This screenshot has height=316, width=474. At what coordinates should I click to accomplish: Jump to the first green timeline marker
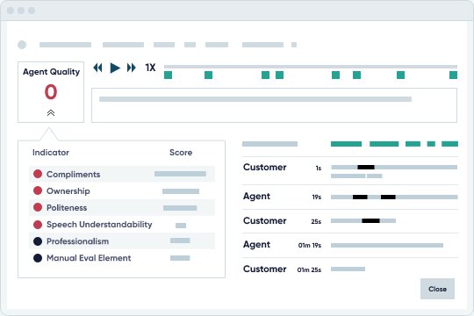[168, 75]
